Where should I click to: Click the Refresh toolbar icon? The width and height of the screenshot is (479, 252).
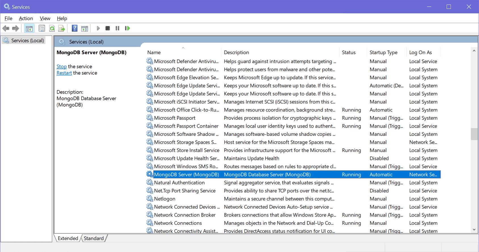(52, 28)
